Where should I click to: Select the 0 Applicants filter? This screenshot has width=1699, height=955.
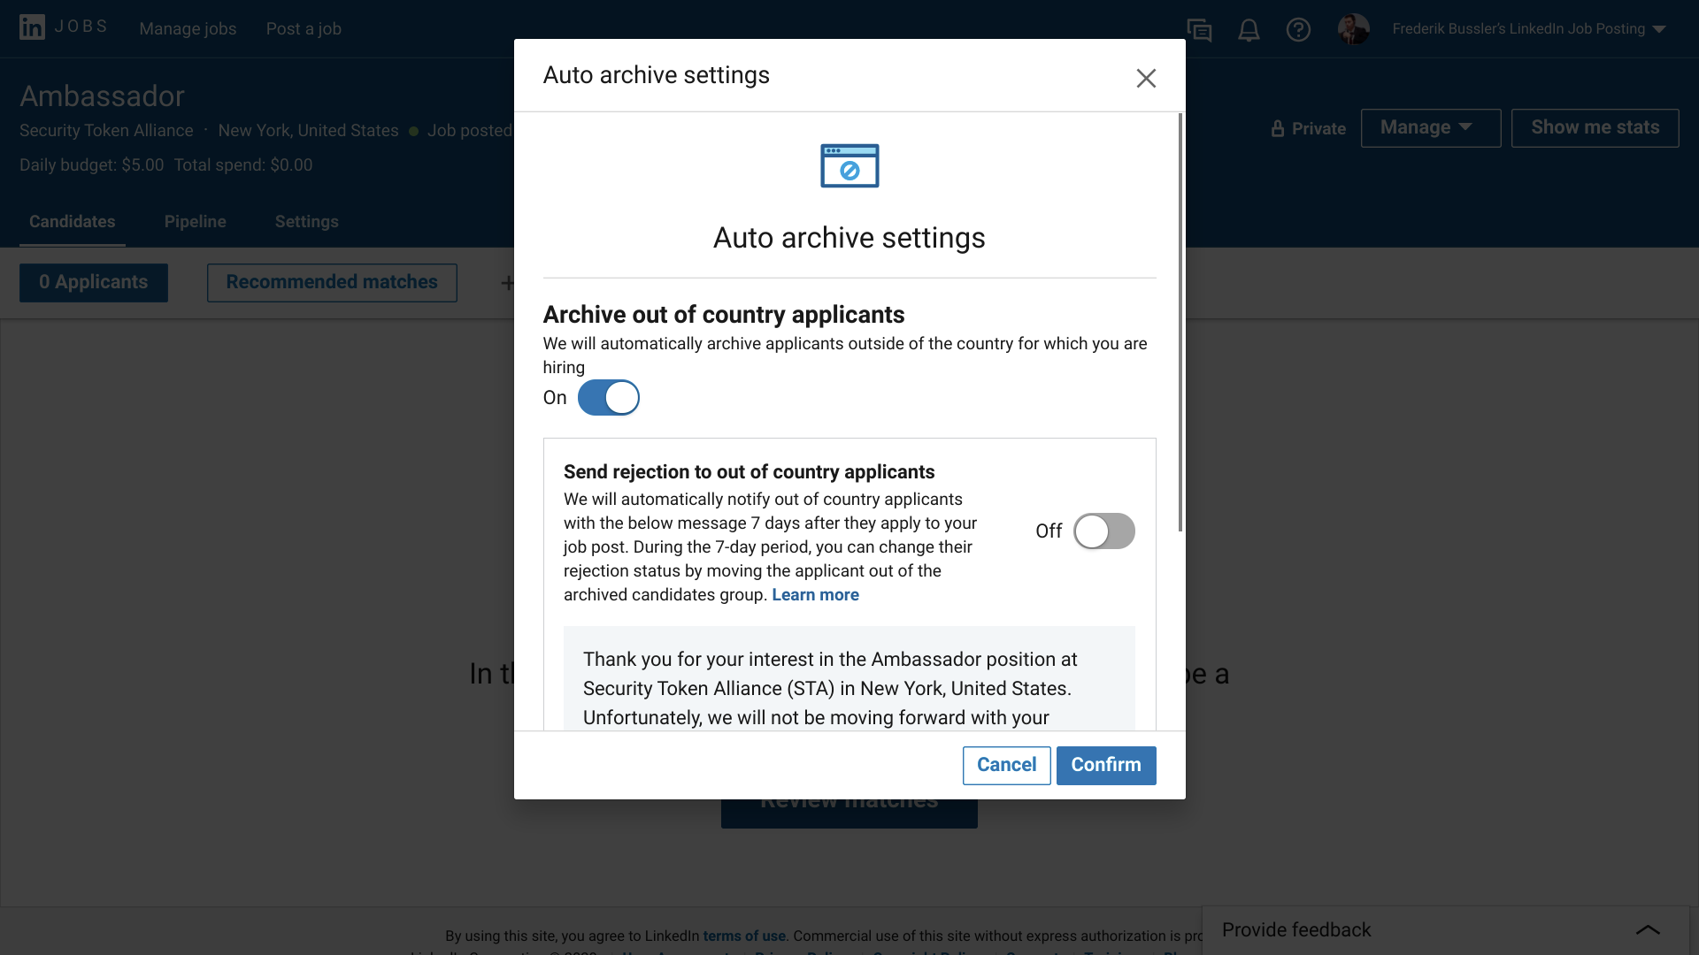coord(94,283)
